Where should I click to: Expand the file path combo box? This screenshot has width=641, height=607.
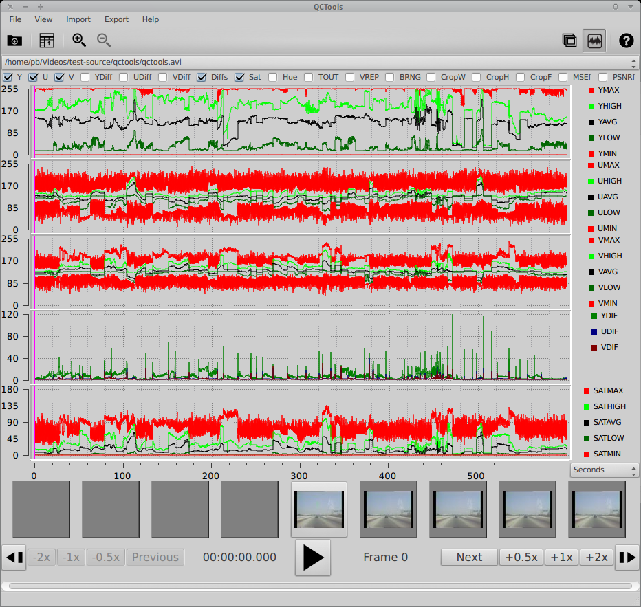pyautogui.click(x=320, y=62)
